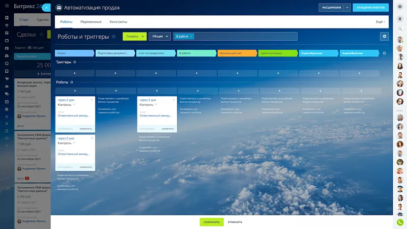The height and width of the screenshot is (229, 407).
Task: Open the Ещё menu
Action: click(x=380, y=22)
